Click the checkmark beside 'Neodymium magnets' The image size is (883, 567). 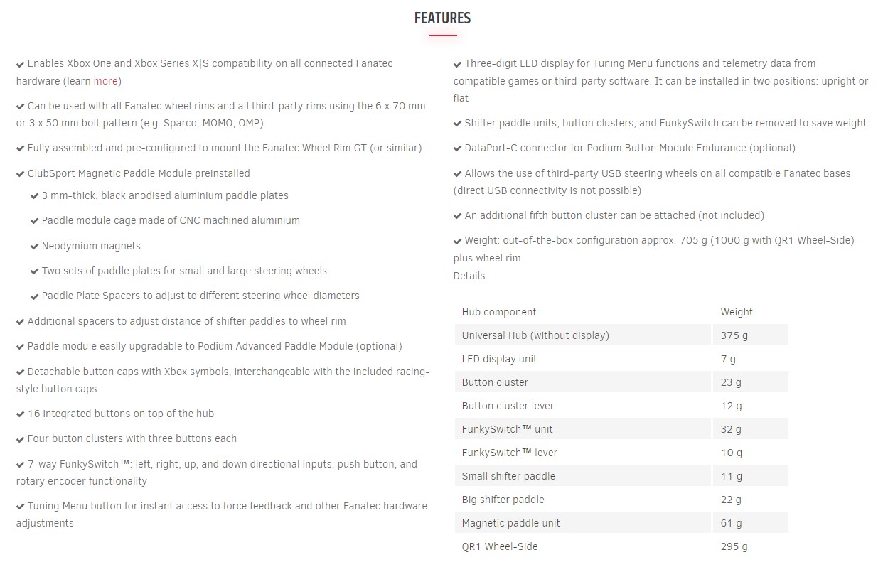(x=35, y=247)
